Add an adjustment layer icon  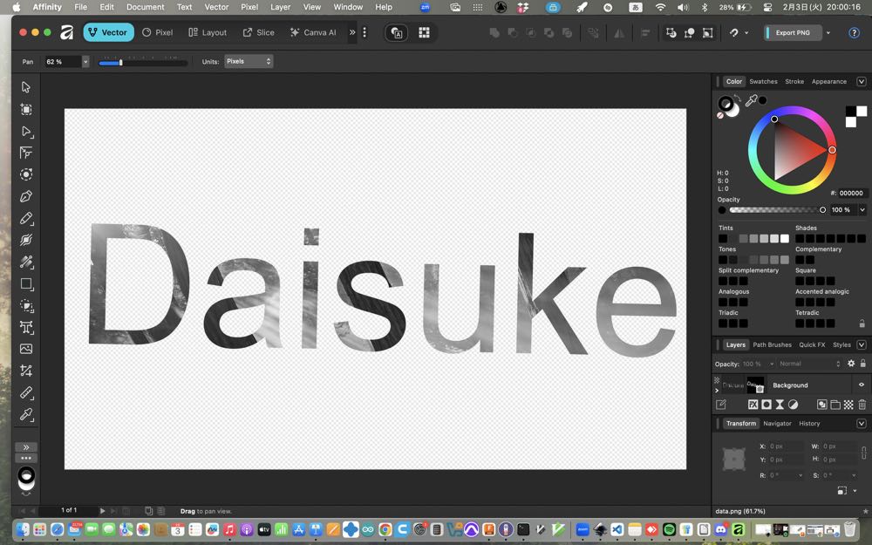click(x=793, y=405)
